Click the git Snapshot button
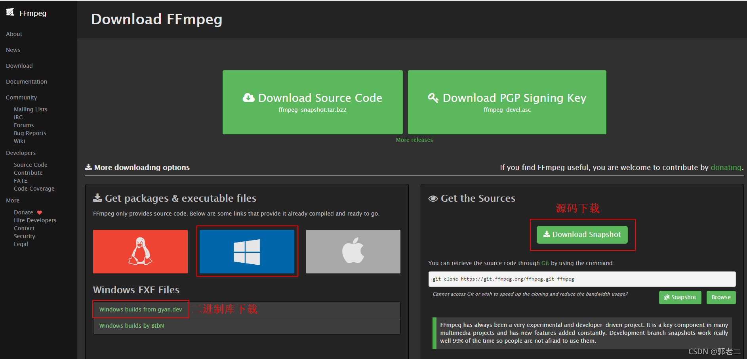747x359 pixels. (680, 298)
